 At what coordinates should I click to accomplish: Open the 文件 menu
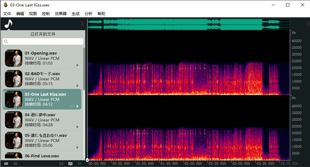pos(7,14)
